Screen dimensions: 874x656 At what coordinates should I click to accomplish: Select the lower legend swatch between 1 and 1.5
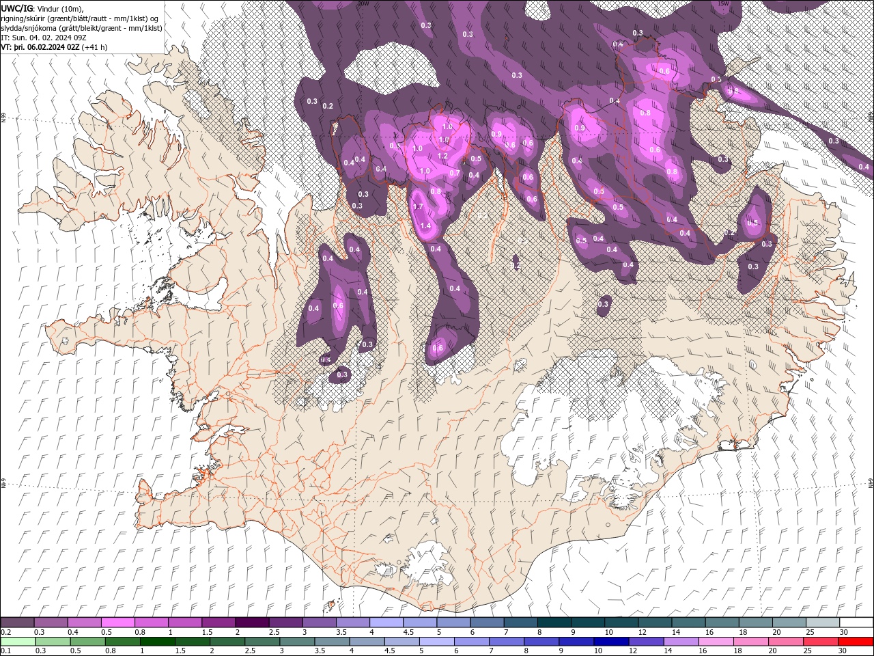click(x=158, y=642)
